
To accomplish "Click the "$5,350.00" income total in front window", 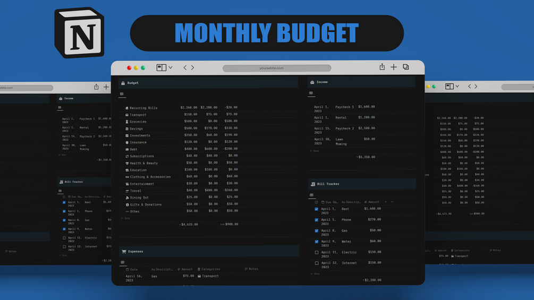I will point(367,157).
